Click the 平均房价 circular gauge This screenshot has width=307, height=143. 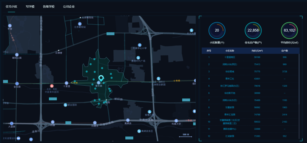[x=289, y=30]
